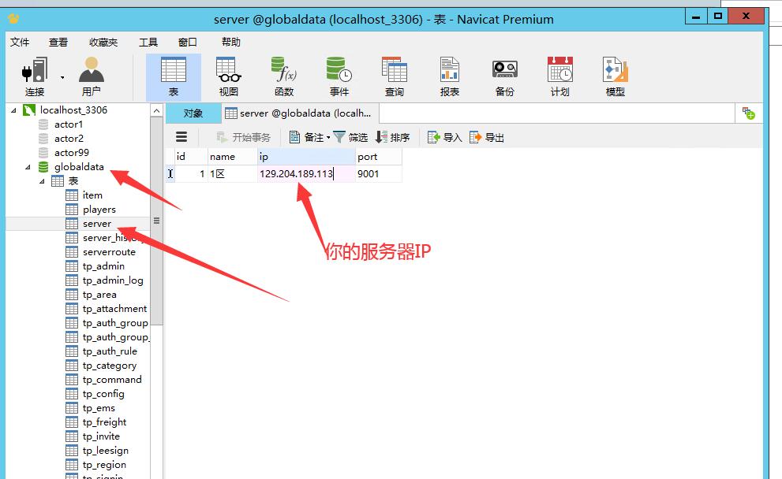This screenshot has height=479, width=782.
Task: Open the Connection button dropdown arrow
Action: [62, 77]
